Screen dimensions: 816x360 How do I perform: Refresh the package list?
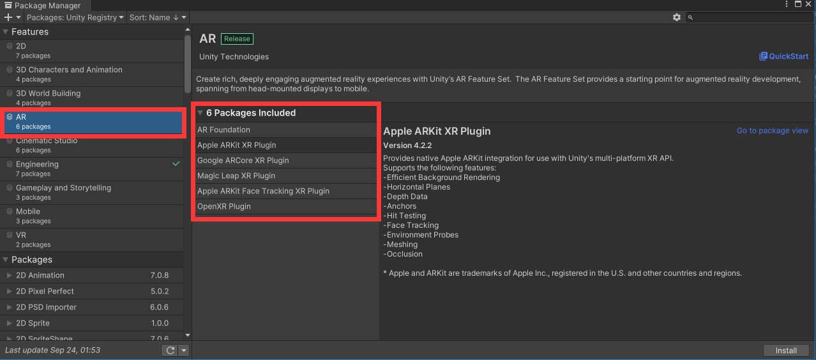[170, 350]
